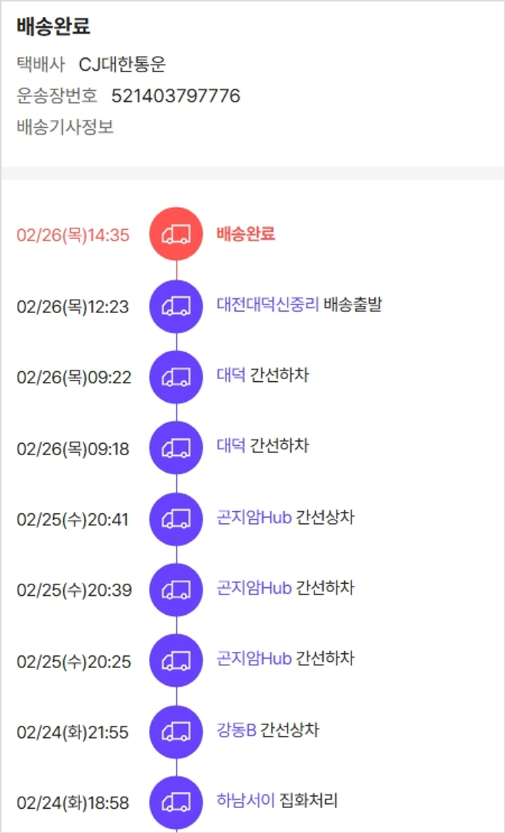The image size is (505, 833).
Task: Click truck icon beside 02/26 09:18 entry
Action: (x=176, y=448)
